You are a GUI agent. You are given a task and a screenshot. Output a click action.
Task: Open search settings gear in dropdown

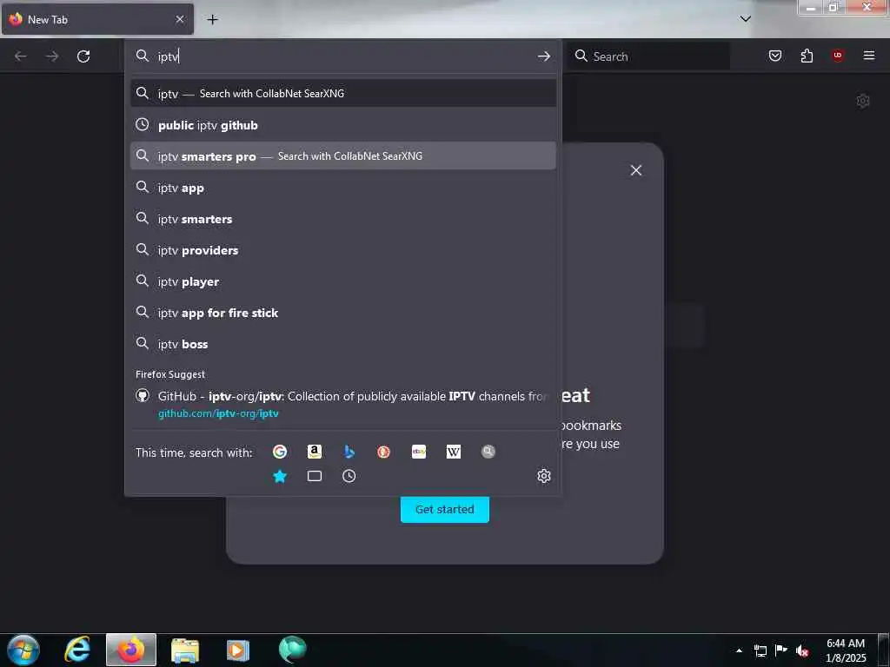[544, 476]
